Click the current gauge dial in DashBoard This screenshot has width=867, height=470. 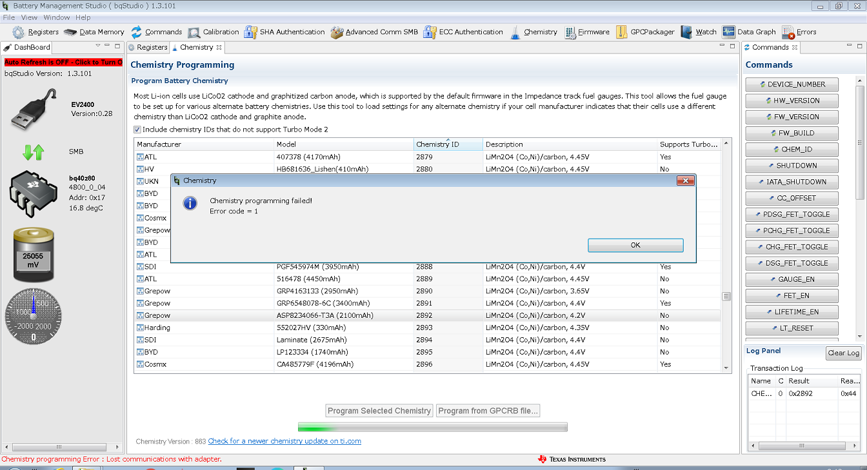coord(34,315)
